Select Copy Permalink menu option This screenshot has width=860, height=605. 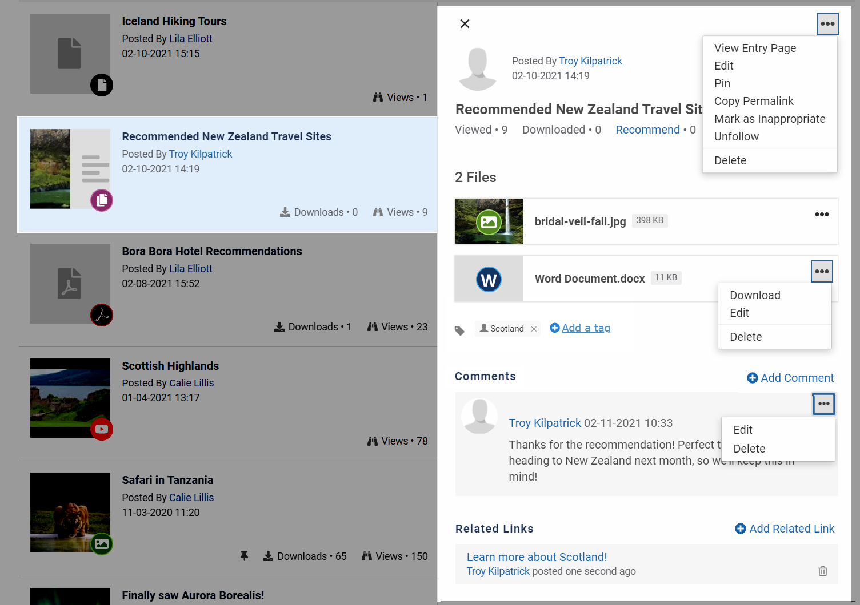tap(754, 101)
